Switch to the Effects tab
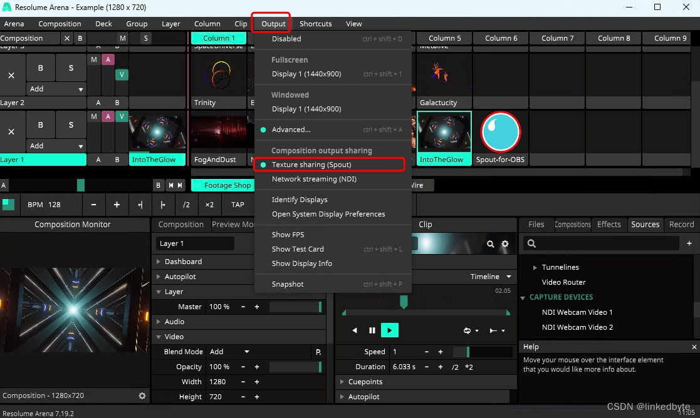 pyautogui.click(x=609, y=224)
